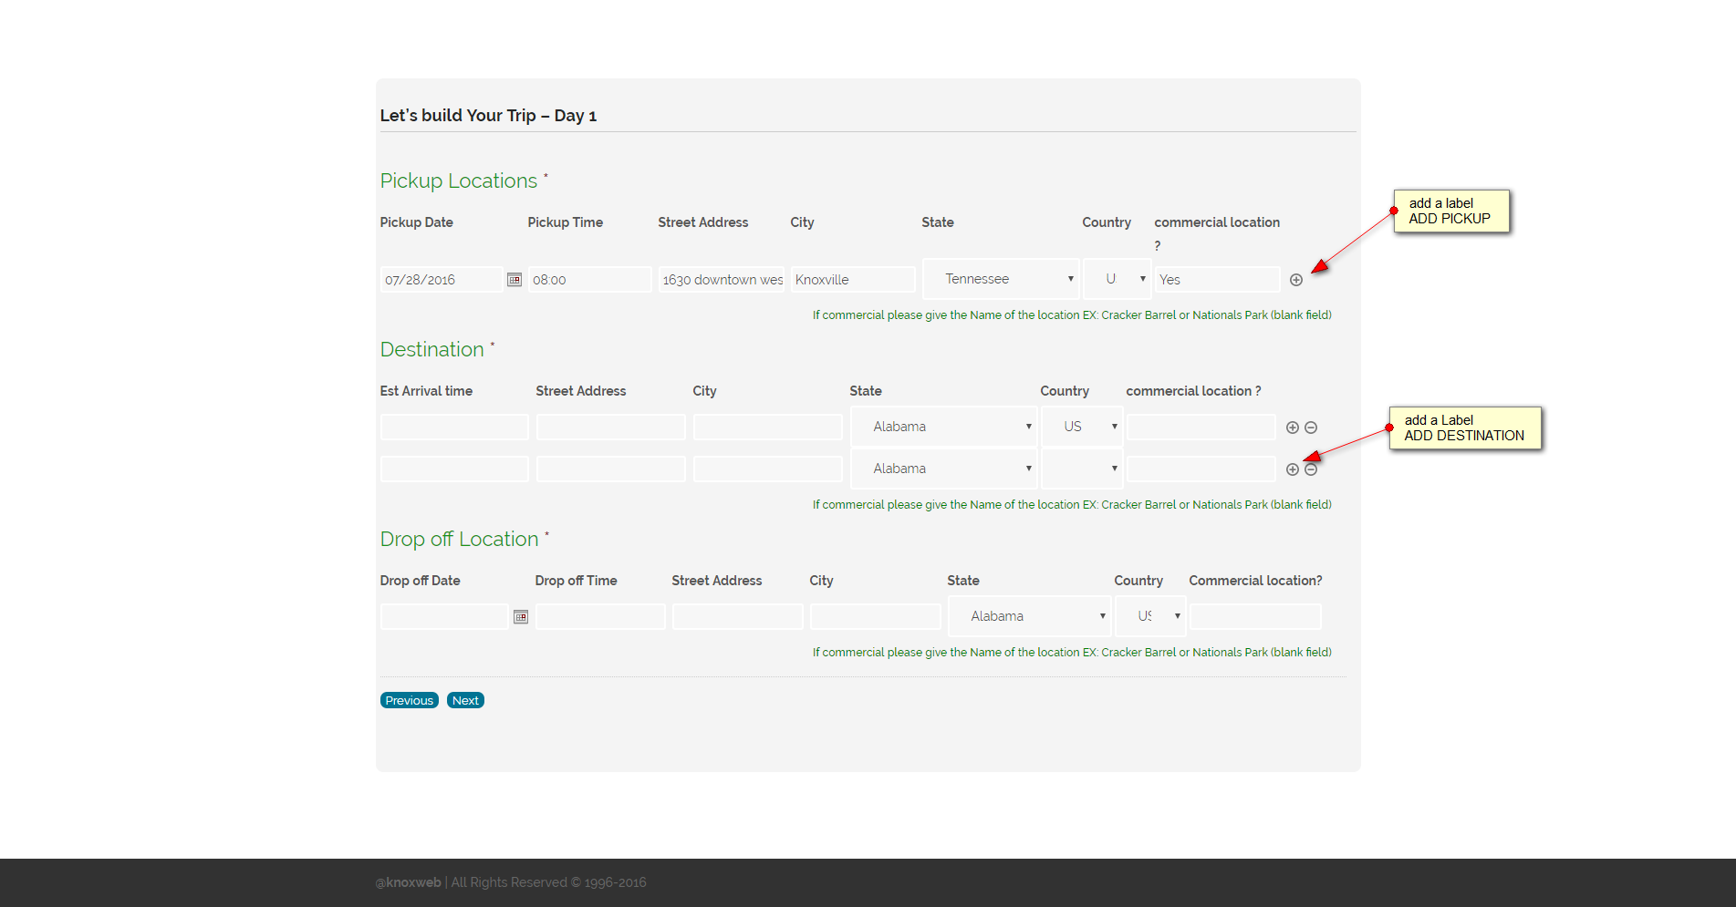1736x907 pixels.
Task: Open the Drop off Country dropdown
Action: click(x=1150, y=616)
